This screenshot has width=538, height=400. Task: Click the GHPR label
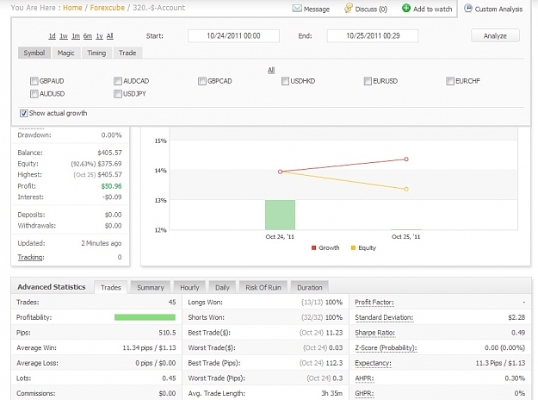tap(364, 393)
